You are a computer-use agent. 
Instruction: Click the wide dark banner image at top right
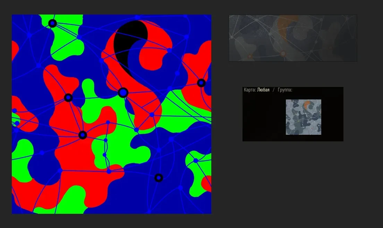point(293,38)
